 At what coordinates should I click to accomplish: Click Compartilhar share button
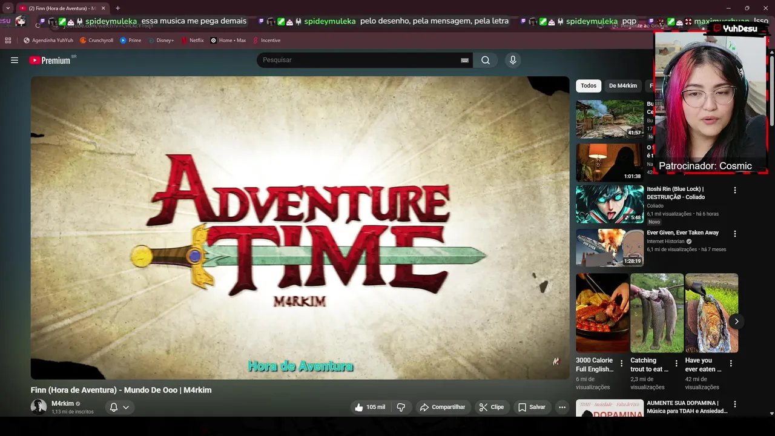[443, 407]
